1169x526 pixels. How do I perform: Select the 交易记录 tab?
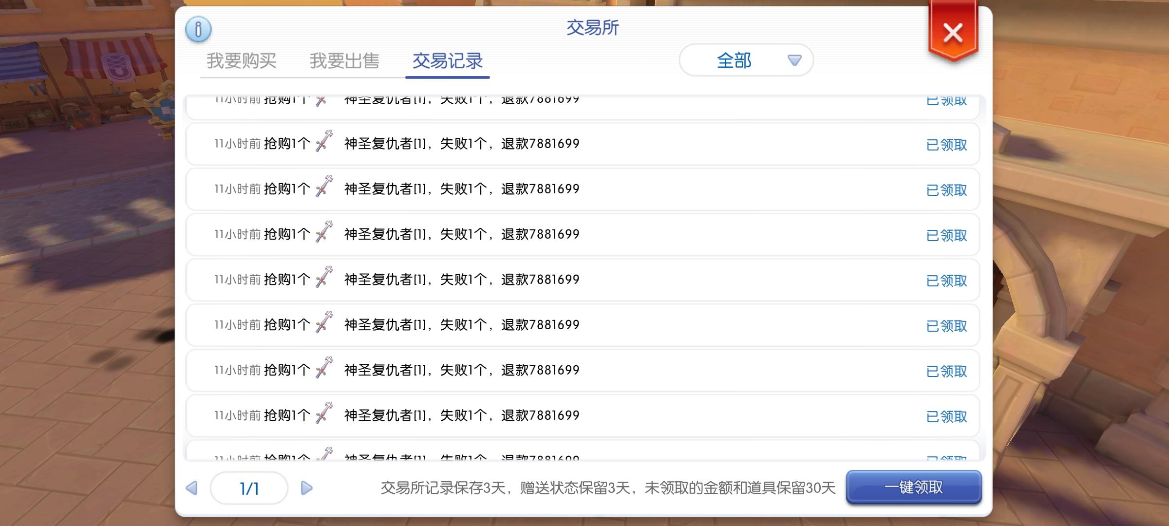tap(447, 61)
